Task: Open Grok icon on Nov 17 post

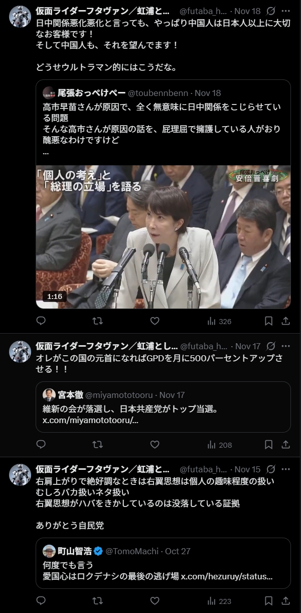Action: (270, 346)
